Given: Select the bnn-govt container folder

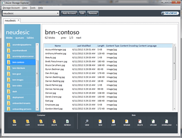Looking at the screenshot, I should (21, 74).
